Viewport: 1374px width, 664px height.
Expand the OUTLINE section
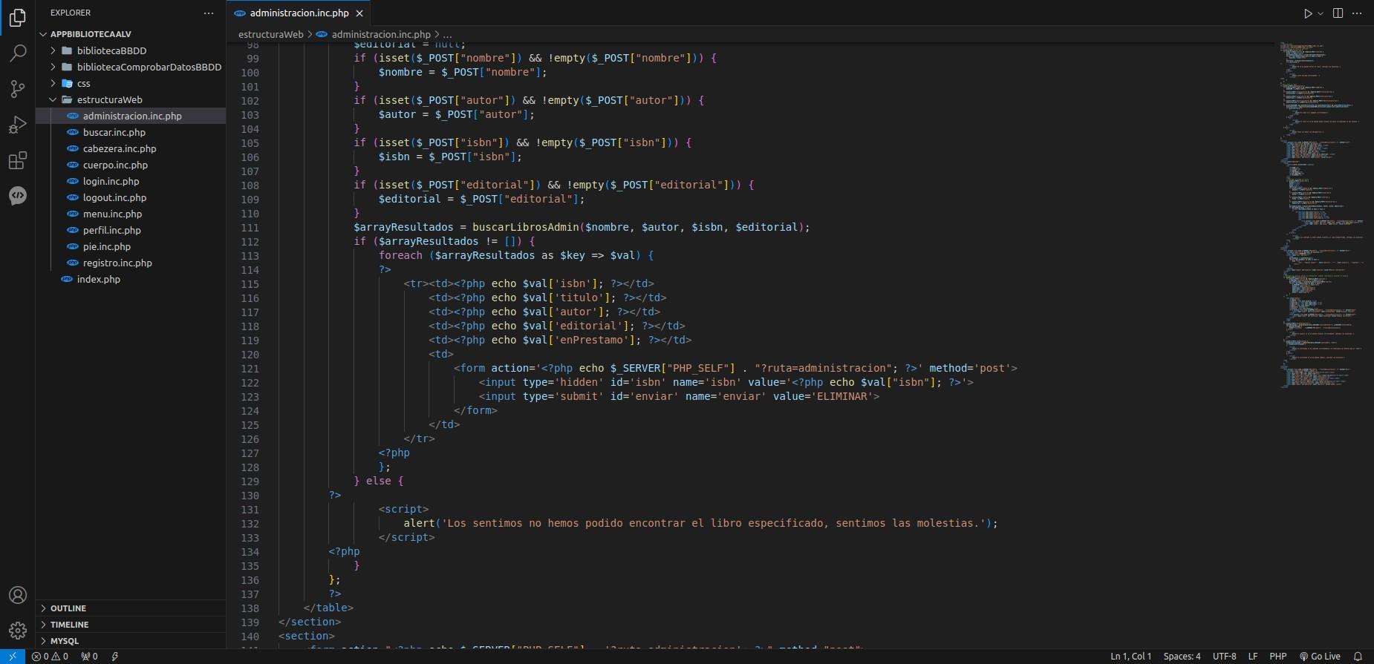click(x=131, y=608)
